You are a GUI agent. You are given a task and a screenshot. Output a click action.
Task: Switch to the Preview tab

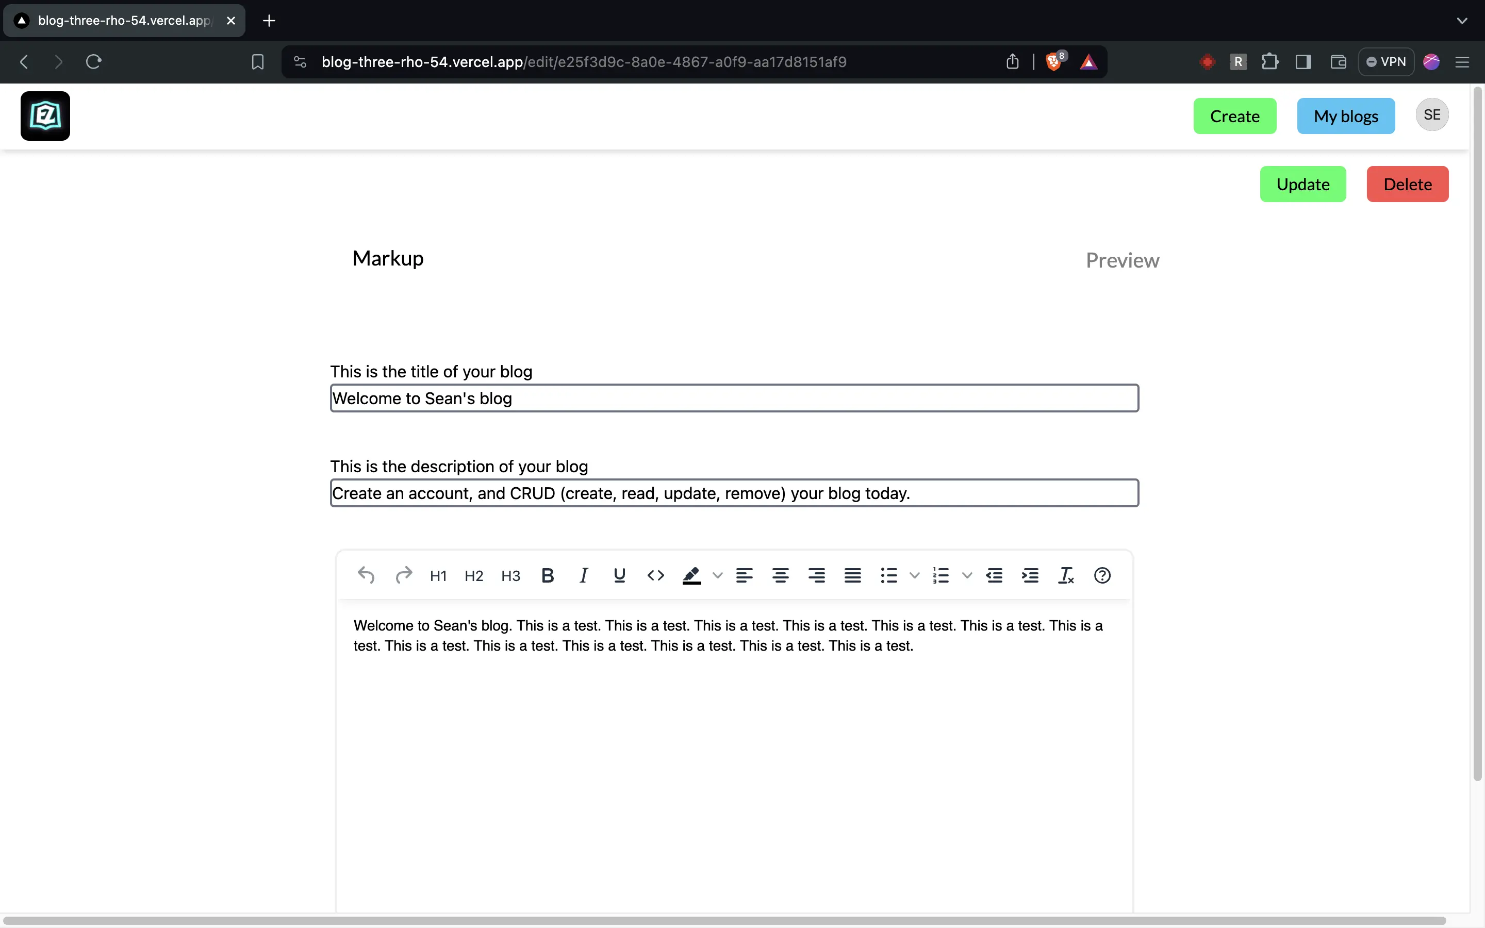pyautogui.click(x=1121, y=260)
